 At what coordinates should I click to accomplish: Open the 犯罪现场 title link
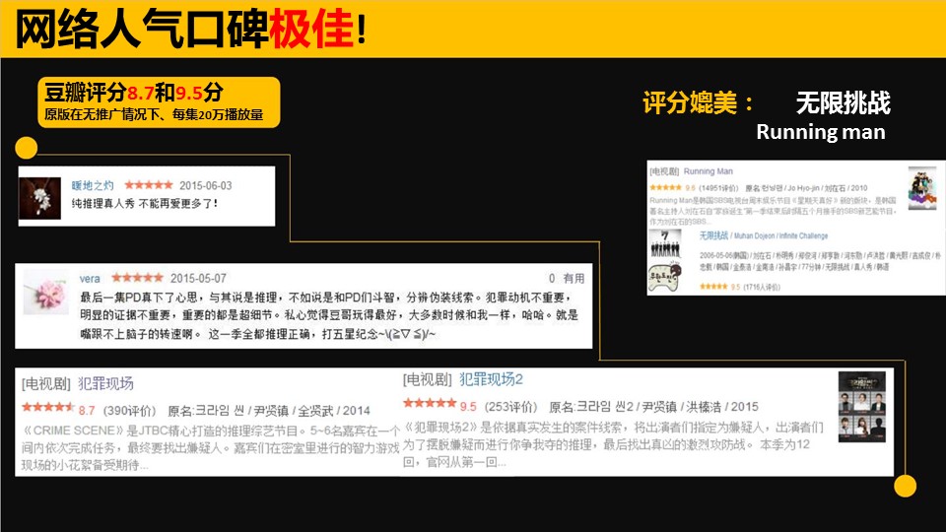(x=105, y=383)
